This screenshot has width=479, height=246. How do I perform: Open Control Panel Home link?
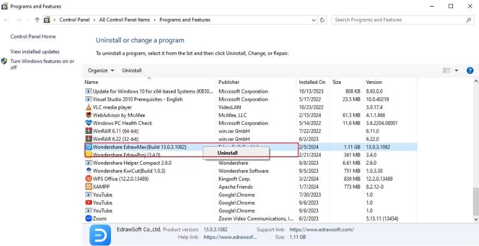tap(33, 36)
